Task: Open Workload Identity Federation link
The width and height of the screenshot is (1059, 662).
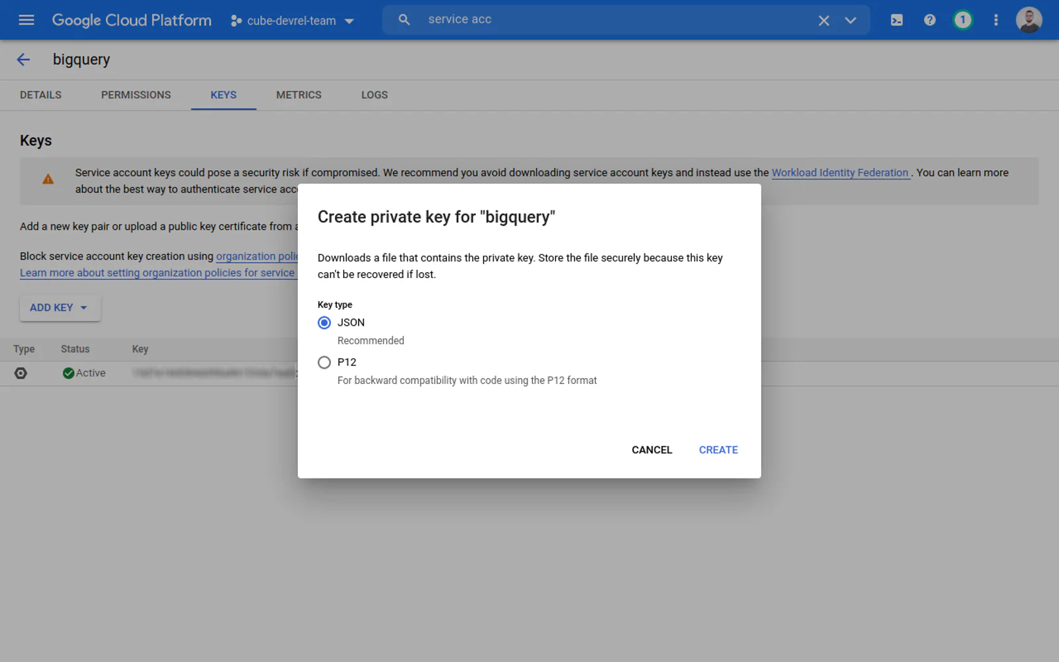Action: (x=840, y=173)
